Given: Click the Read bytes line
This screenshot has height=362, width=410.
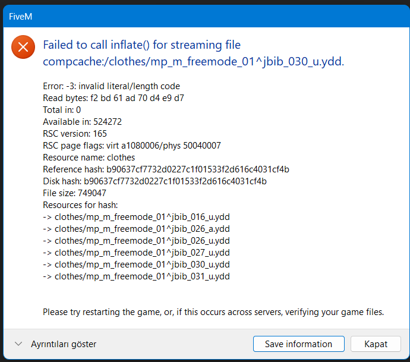Looking at the screenshot, I should point(113,98).
